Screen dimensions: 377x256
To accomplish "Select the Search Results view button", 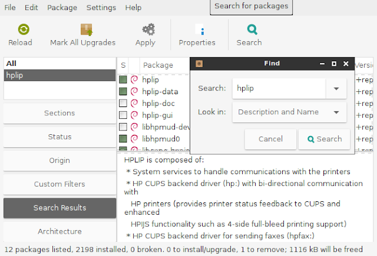I will [x=59, y=208].
